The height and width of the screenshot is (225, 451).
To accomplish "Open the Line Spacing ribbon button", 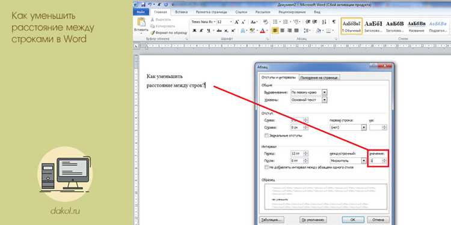I will (x=307, y=31).
